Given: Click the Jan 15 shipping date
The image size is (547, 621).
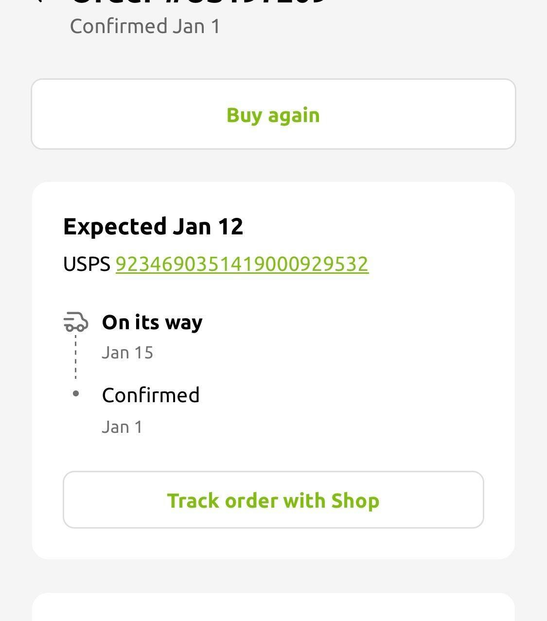Looking at the screenshot, I should tap(127, 353).
